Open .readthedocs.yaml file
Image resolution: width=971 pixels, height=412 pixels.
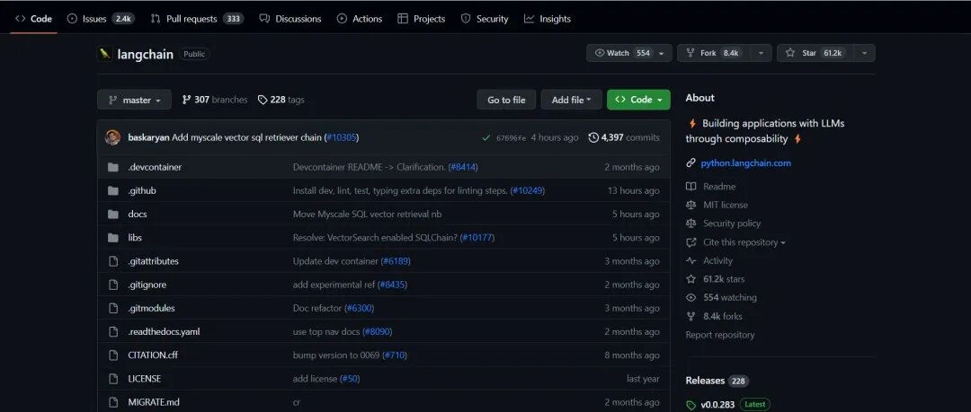(164, 331)
